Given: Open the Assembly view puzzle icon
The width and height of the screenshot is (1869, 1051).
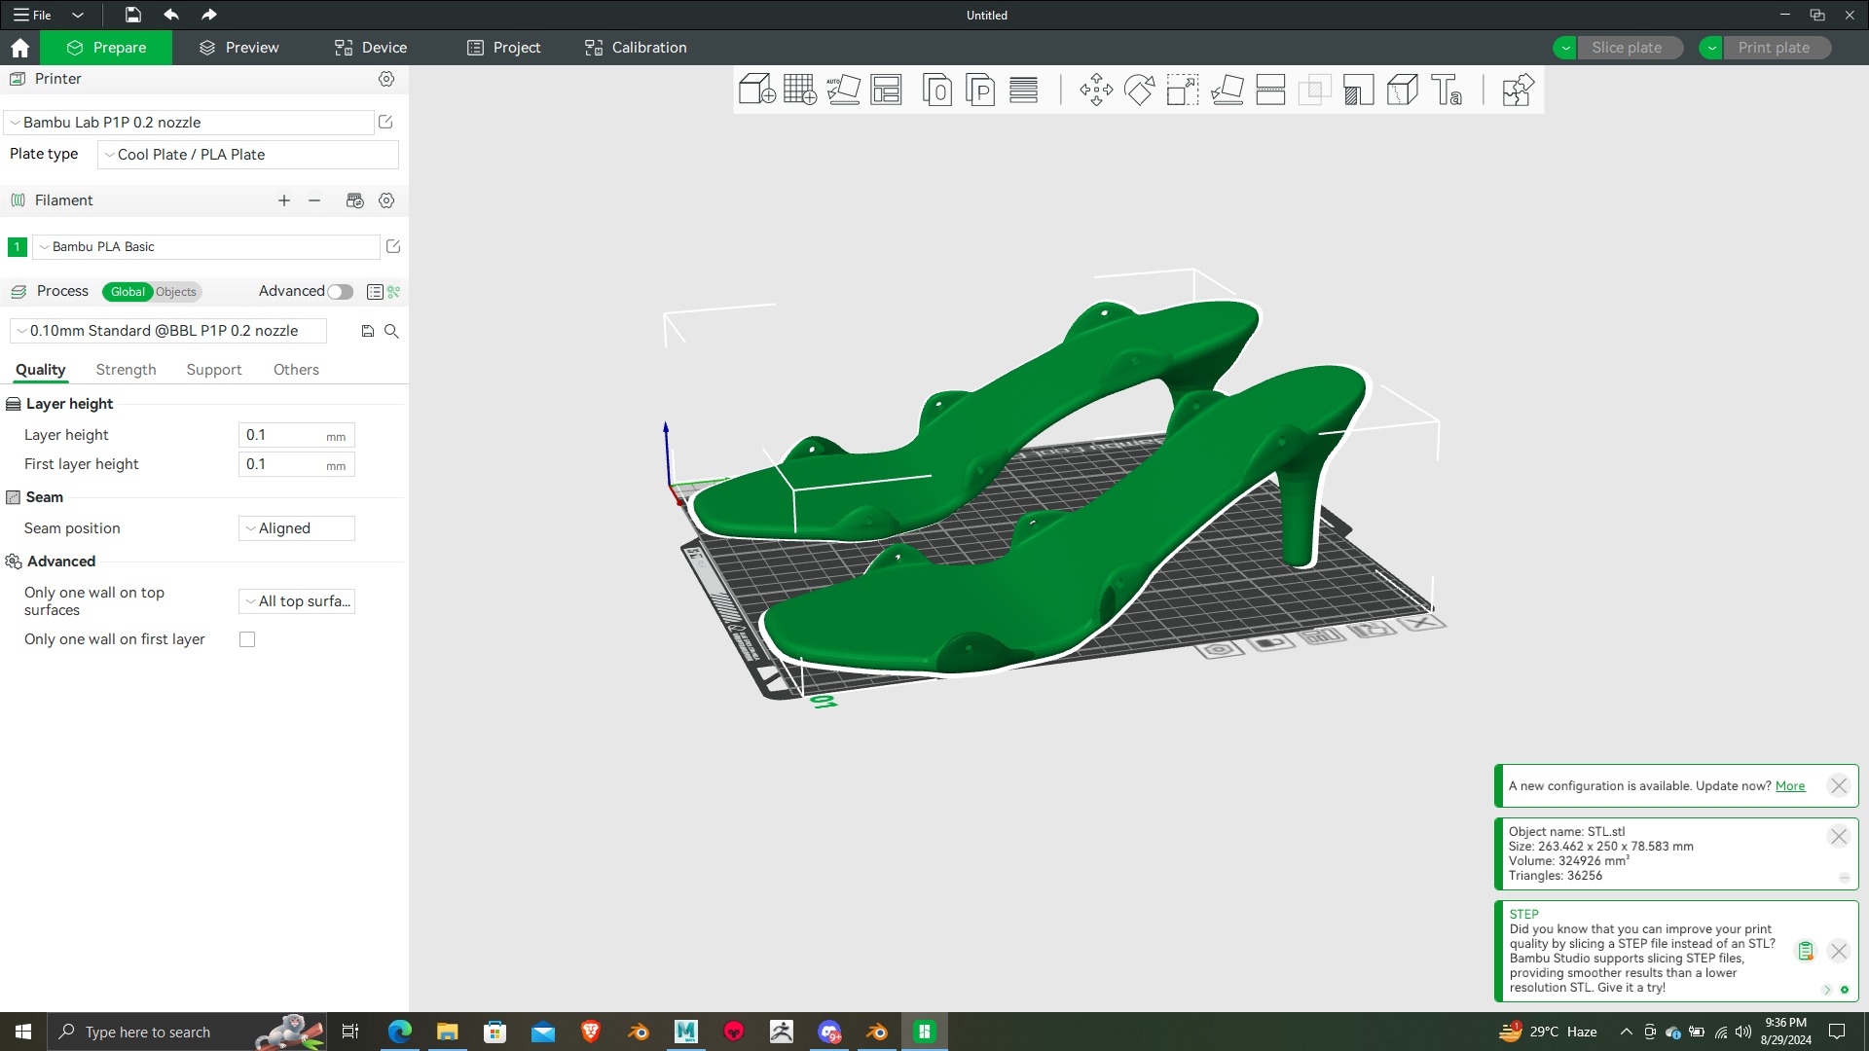Looking at the screenshot, I should tap(1518, 90).
